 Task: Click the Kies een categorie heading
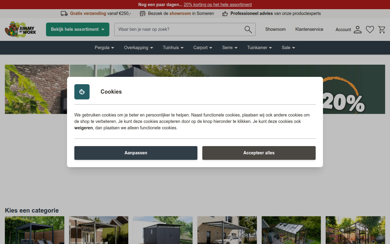[32, 210]
